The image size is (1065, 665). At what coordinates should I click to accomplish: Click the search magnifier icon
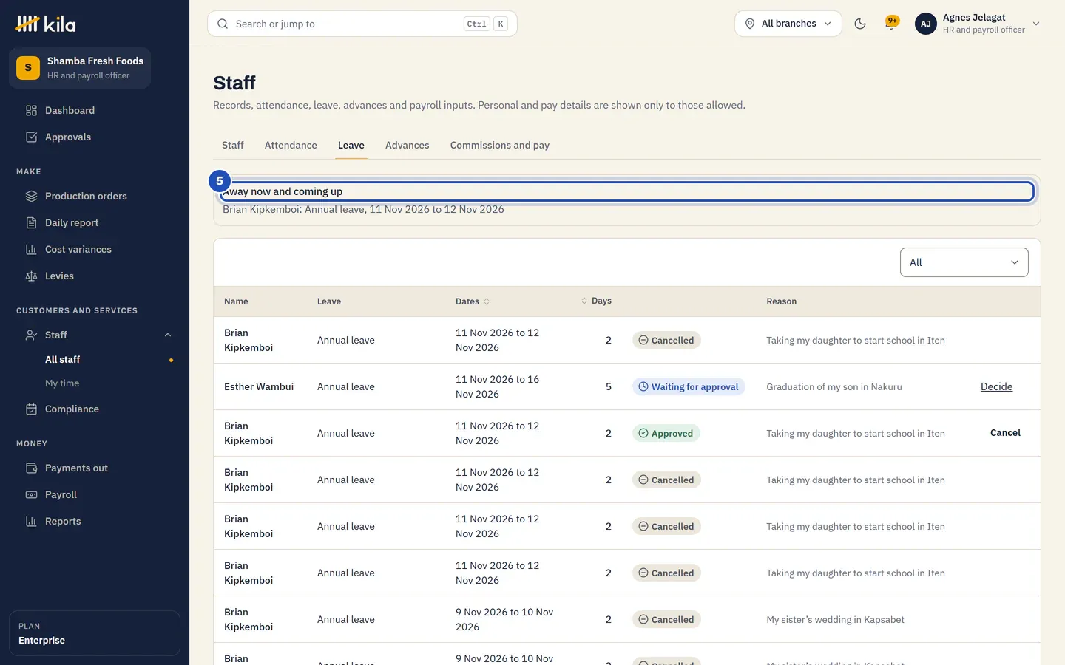coord(223,24)
